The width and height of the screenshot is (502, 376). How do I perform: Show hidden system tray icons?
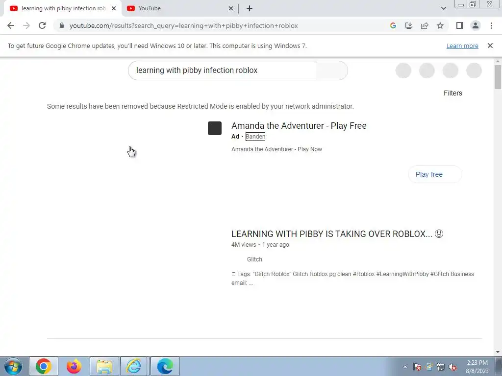(x=405, y=367)
